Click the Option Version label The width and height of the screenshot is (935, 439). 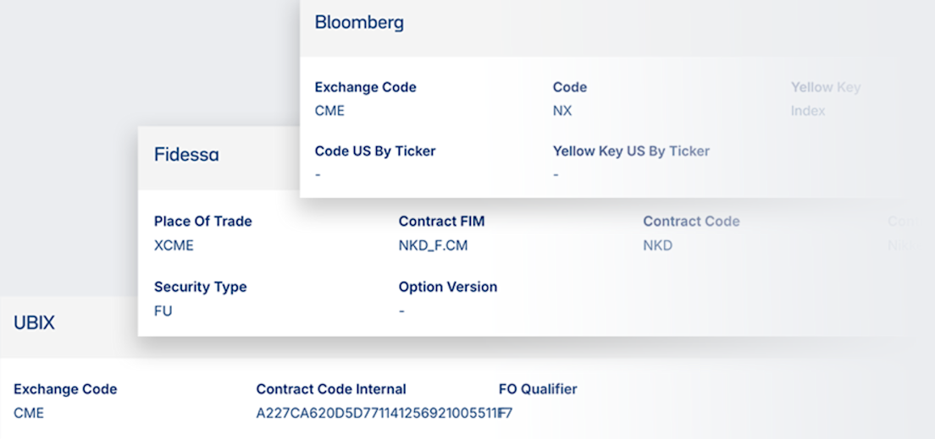tap(447, 287)
